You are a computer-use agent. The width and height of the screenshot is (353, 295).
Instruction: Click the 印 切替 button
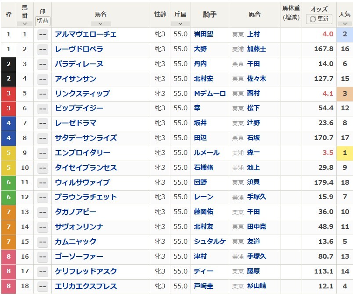point(43,21)
